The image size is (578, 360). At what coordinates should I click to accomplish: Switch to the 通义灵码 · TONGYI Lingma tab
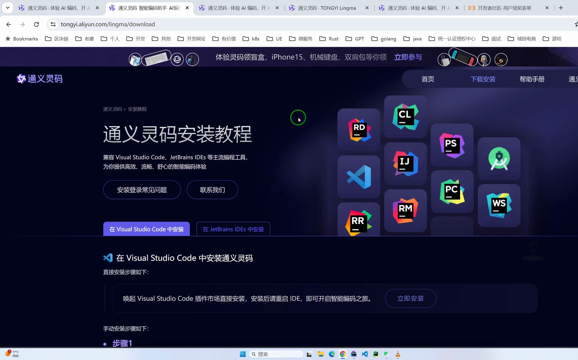coord(329,8)
